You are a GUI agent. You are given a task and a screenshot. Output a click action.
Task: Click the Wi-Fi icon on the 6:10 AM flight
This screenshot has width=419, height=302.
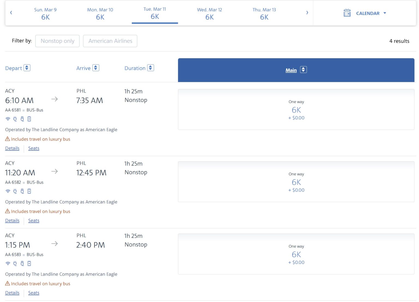8,119
